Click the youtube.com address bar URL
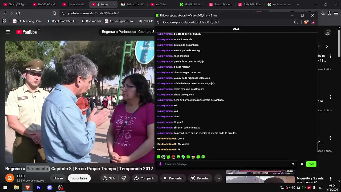 [94, 13]
